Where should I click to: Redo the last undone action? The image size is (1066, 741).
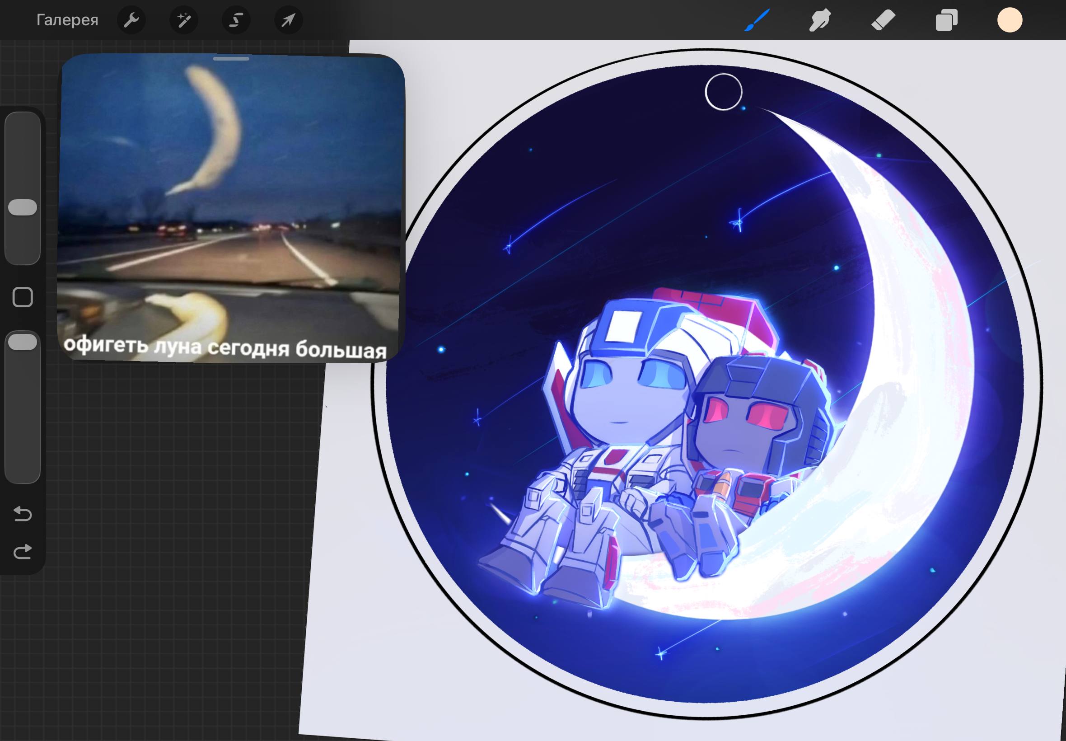[x=23, y=552]
